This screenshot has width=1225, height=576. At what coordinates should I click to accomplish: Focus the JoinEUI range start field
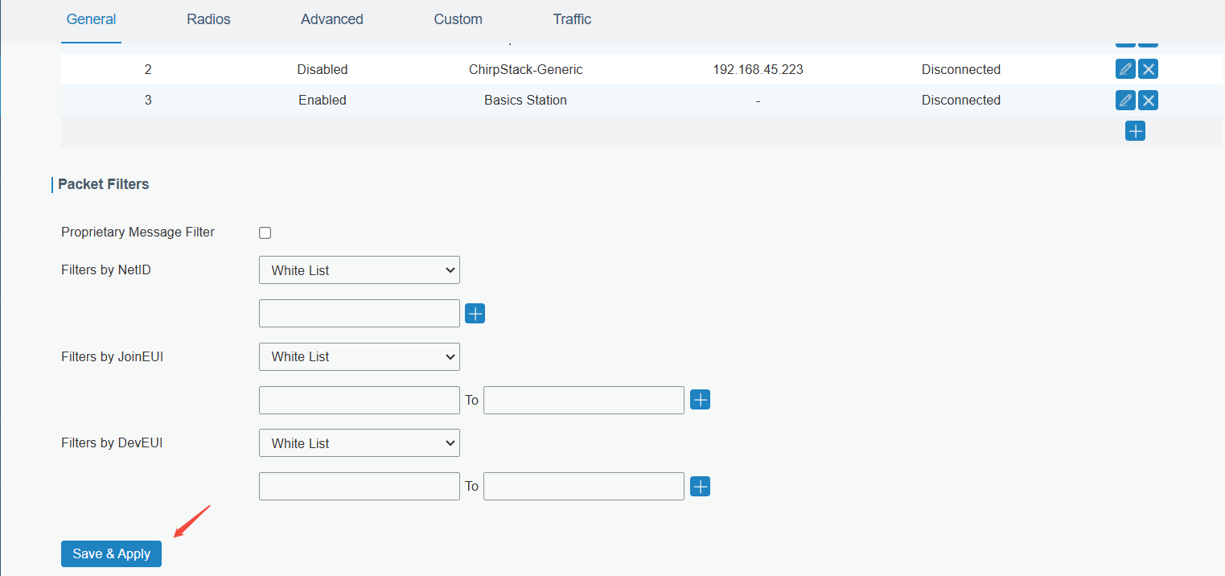pos(360,400)
